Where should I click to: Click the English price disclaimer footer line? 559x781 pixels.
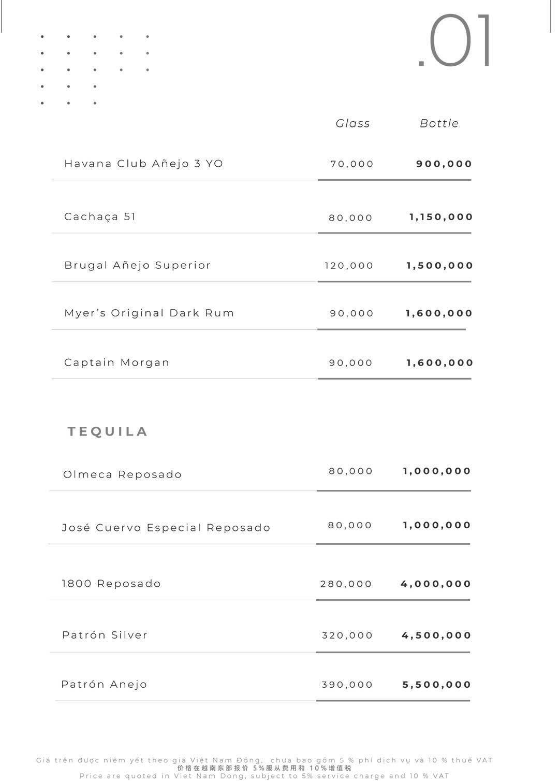tap(264, 776)
